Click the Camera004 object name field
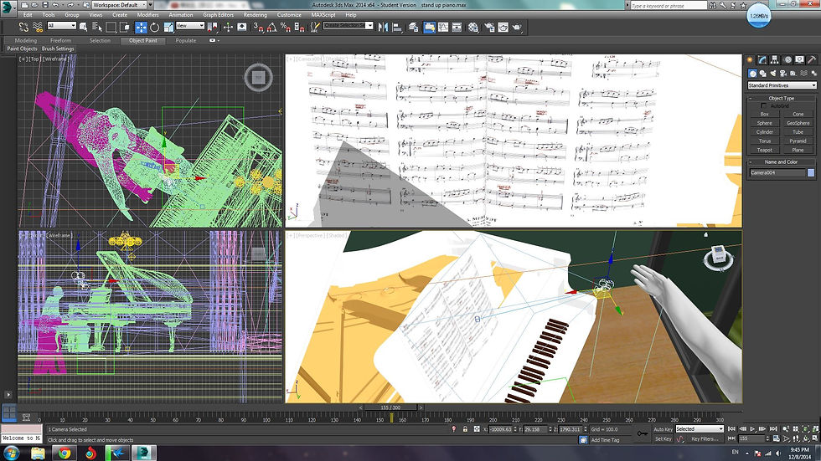Viewport: 821px width, 461px height. pyautogui.click(x=777, y=172)
